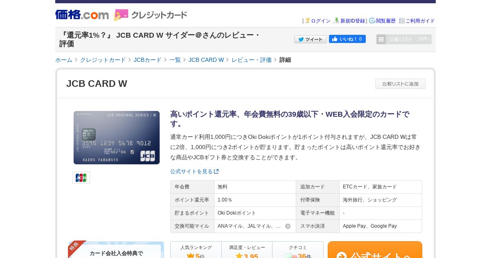The height and width of the screenshot is (258, 491).
Task: Go to JCBカード breadcrumb
Action: click(148, 60)
